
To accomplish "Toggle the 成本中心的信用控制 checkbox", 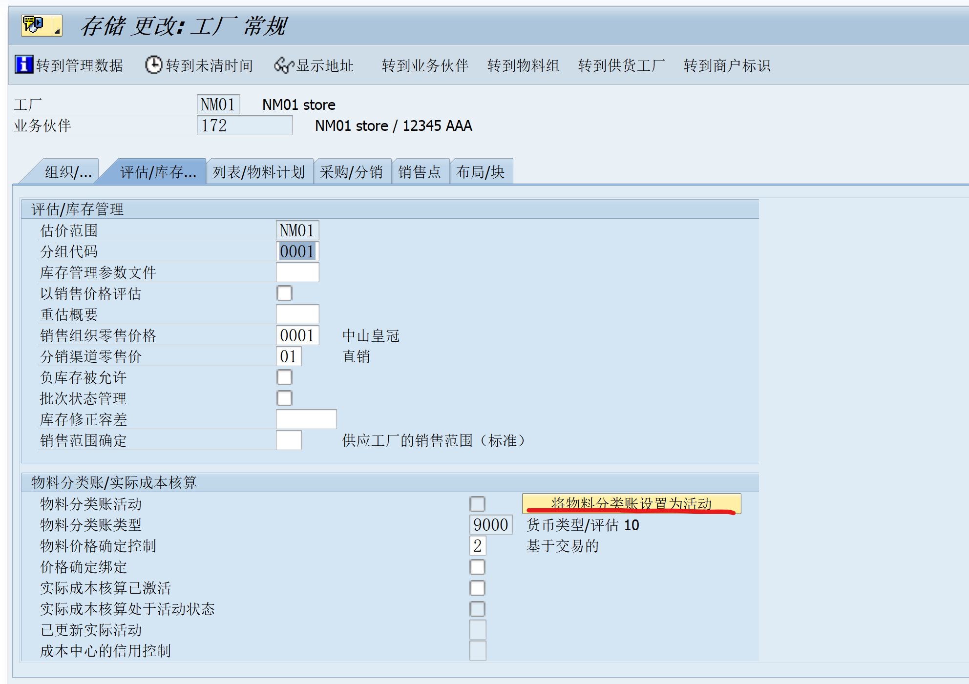I will 477,651.
